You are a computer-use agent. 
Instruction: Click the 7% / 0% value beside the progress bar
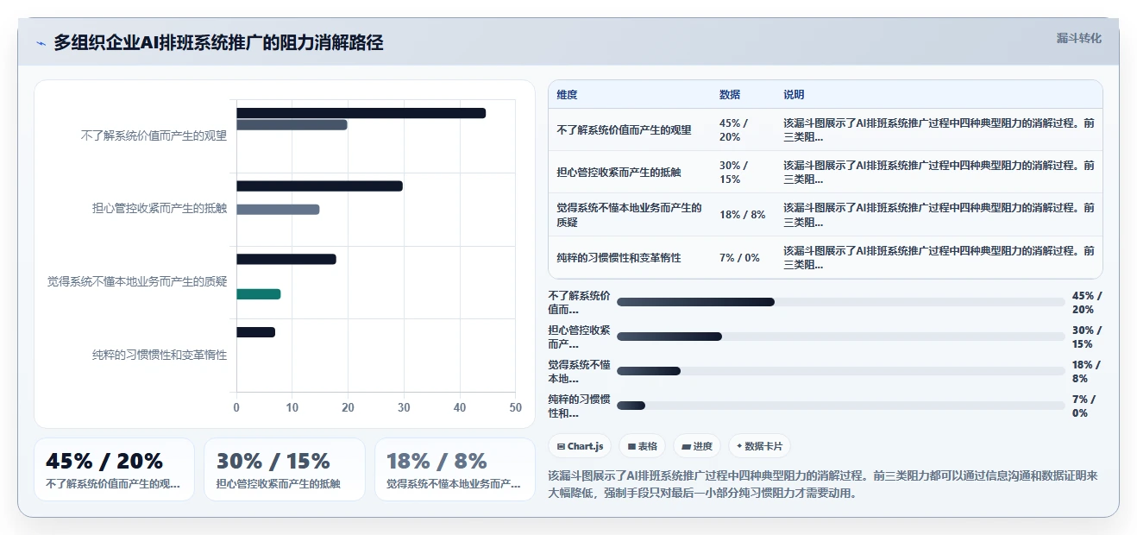(1087, 406)
